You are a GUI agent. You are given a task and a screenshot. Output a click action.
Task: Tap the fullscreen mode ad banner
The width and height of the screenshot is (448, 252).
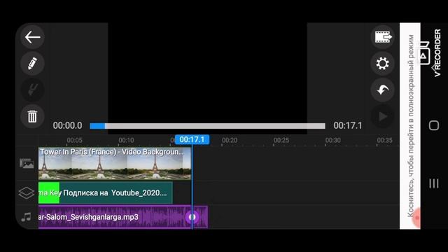click(x=410, y=126)
